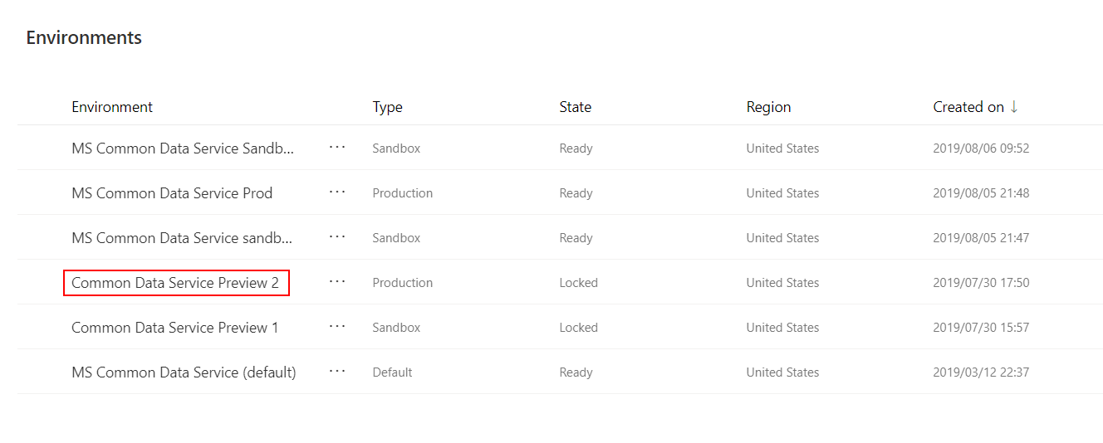Open Common Data Service Preview 2 environment

coord(175,283)
